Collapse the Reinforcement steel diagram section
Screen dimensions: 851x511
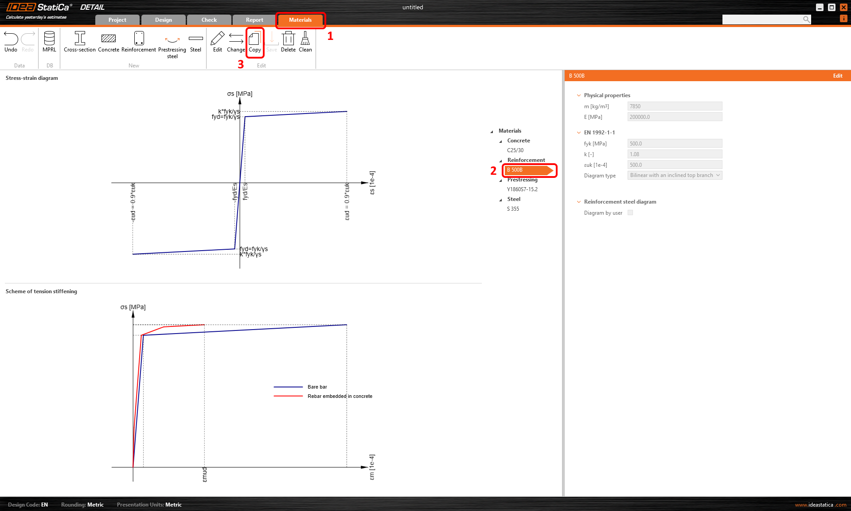[x=579, y=202]
